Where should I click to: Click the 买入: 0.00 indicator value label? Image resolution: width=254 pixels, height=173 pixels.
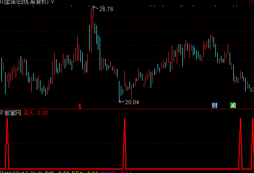pos(36,113)
